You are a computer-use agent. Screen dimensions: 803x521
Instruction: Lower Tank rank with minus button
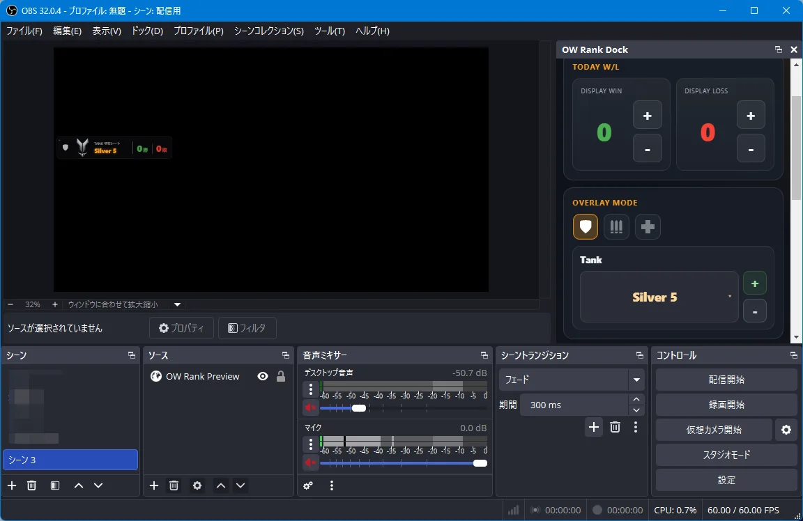pos(754,311)
